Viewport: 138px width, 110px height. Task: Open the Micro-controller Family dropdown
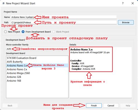(x=37, y=49)
